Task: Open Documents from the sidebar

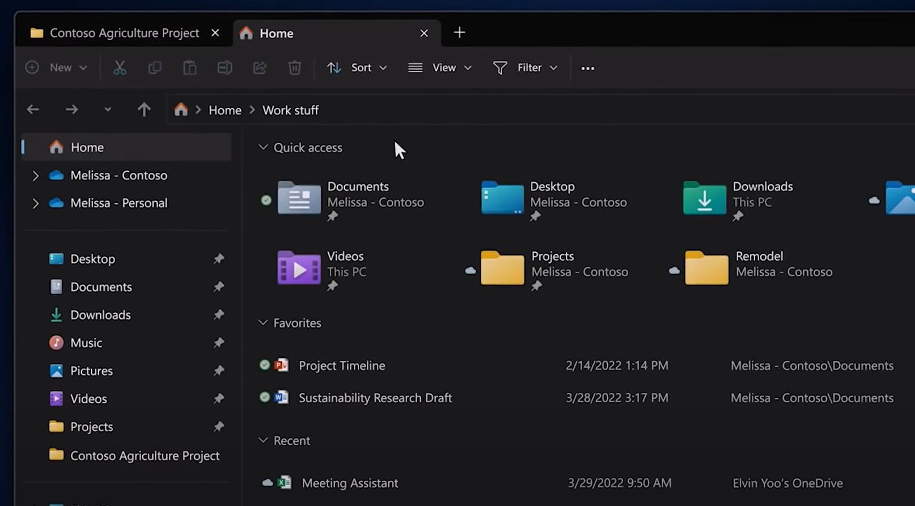Action: 101,287
